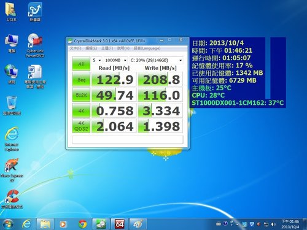Click the 4K QD32 write value 1.398

coord(160,126)
